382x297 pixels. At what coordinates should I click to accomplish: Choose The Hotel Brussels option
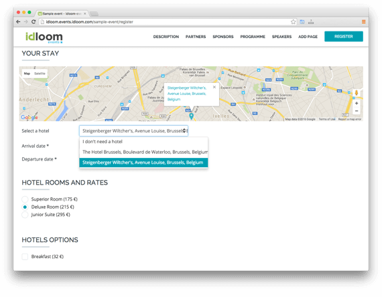[x=143, y=152]
